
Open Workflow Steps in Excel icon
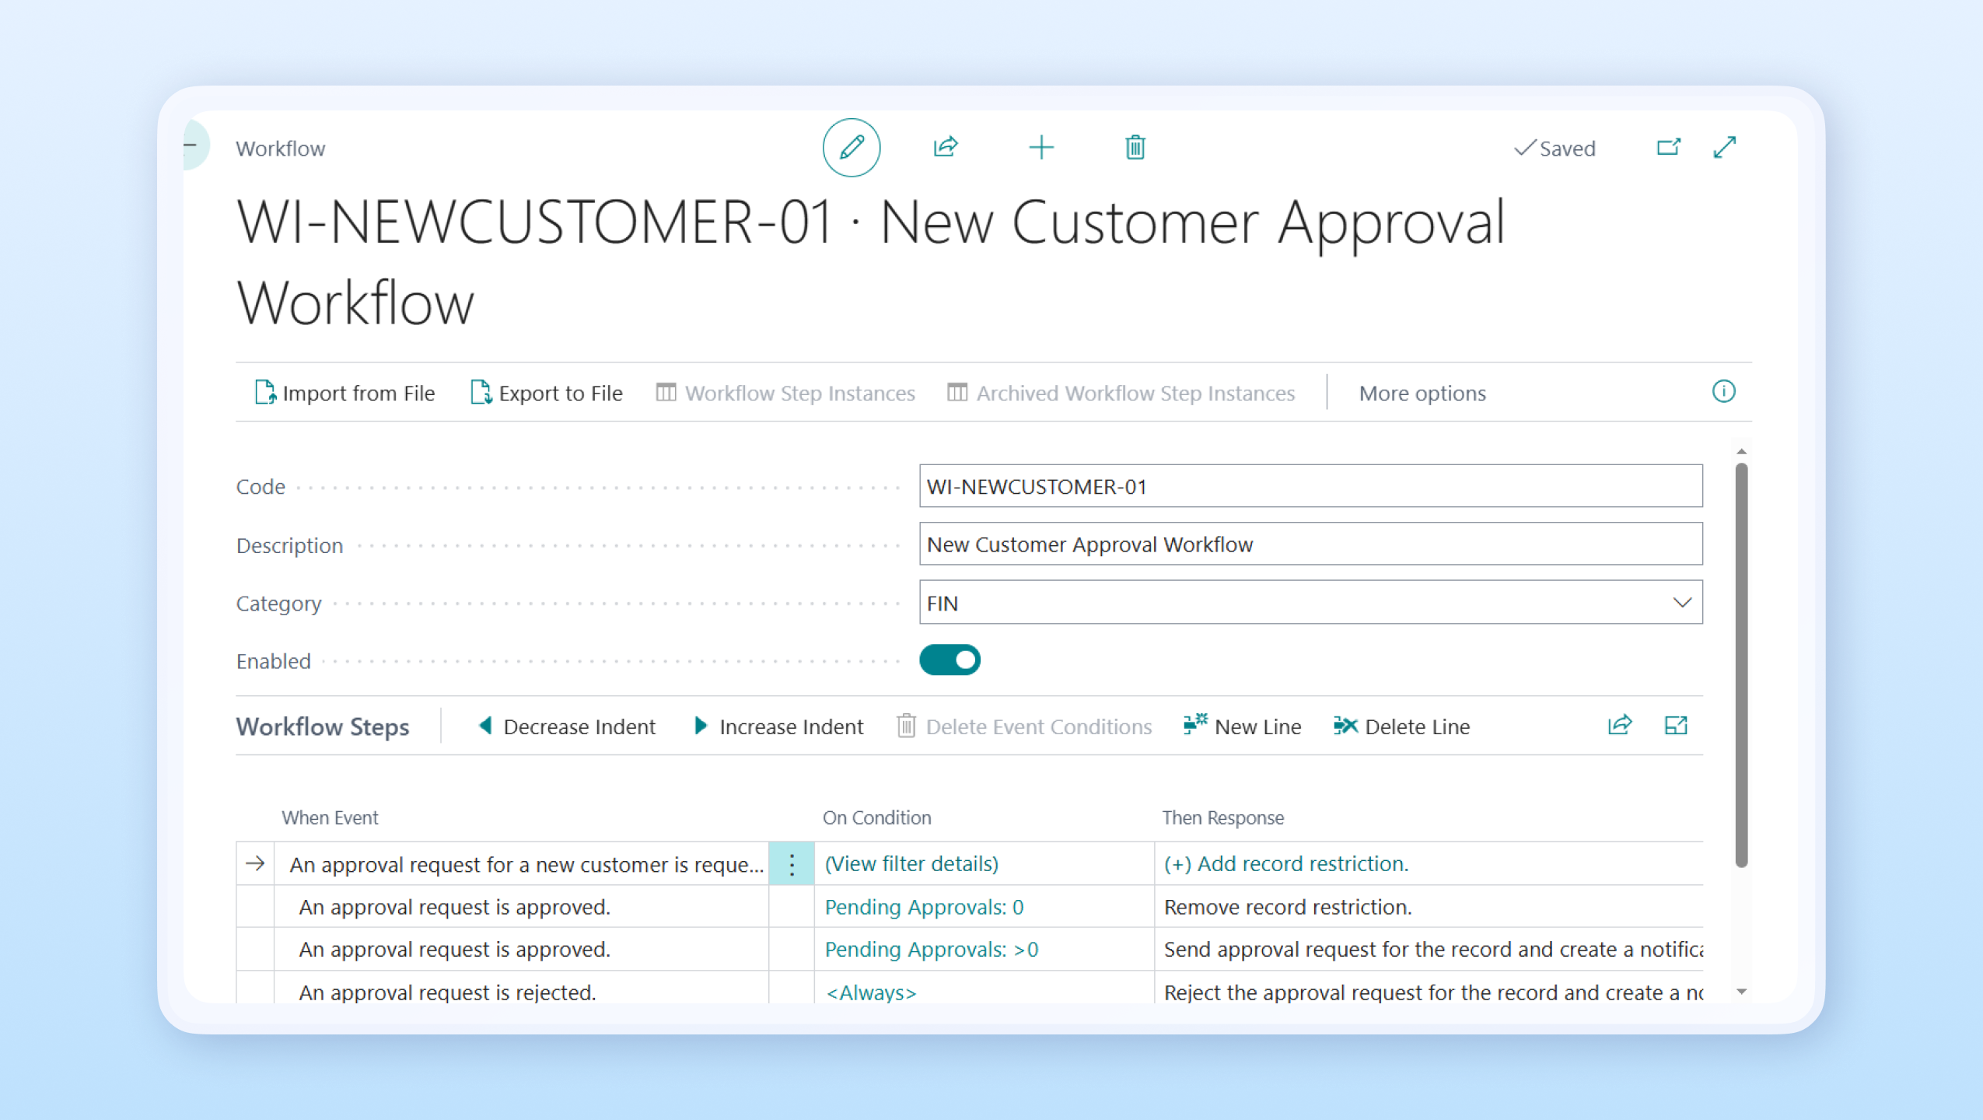coord(1677,725)
